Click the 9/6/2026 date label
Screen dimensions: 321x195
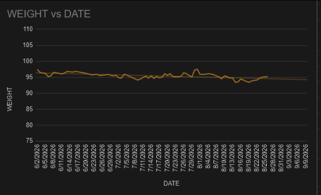click(x=297, y=156)
